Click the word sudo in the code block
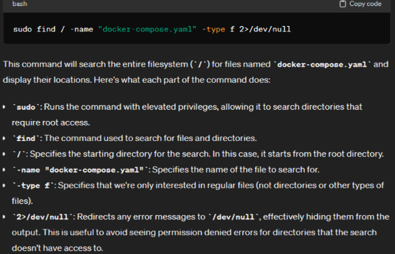The height and width of the screenshot is (254, 395). coord(22,29)
